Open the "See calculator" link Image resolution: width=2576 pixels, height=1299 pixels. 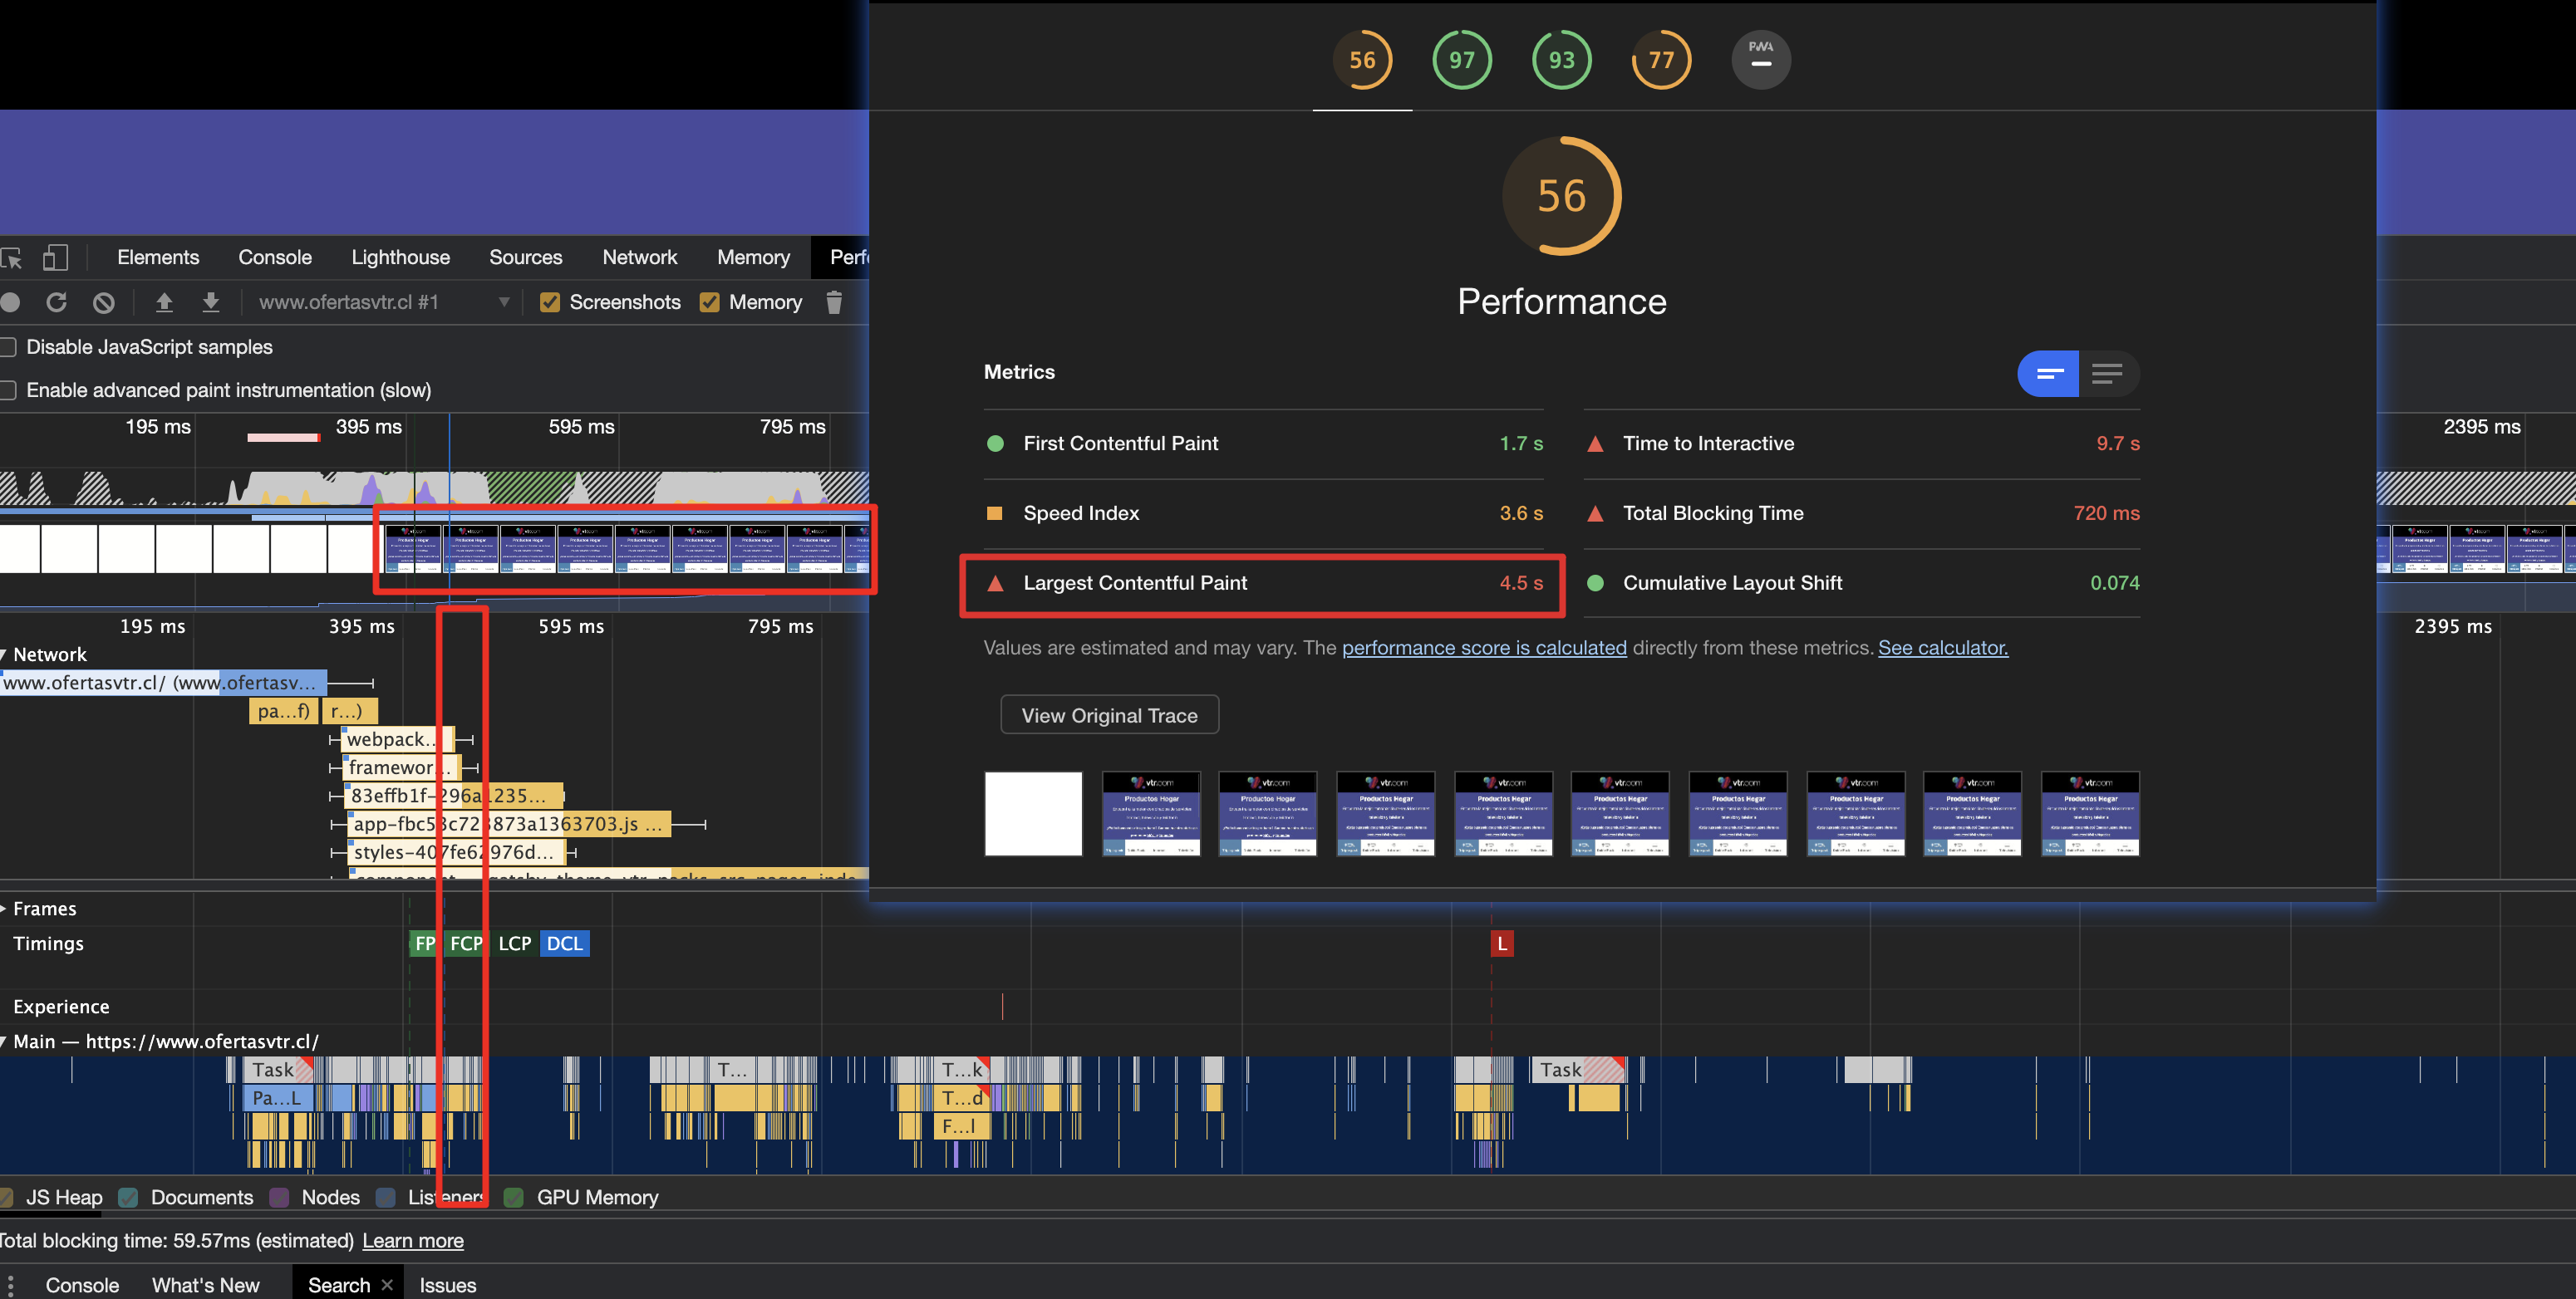coord(1941,648)
